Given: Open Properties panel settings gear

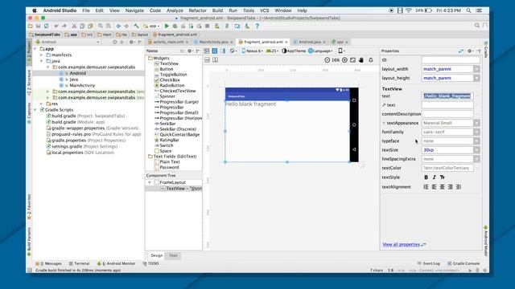Looking at the screenshot, I should pyautogui.click(x=470, y=51).
